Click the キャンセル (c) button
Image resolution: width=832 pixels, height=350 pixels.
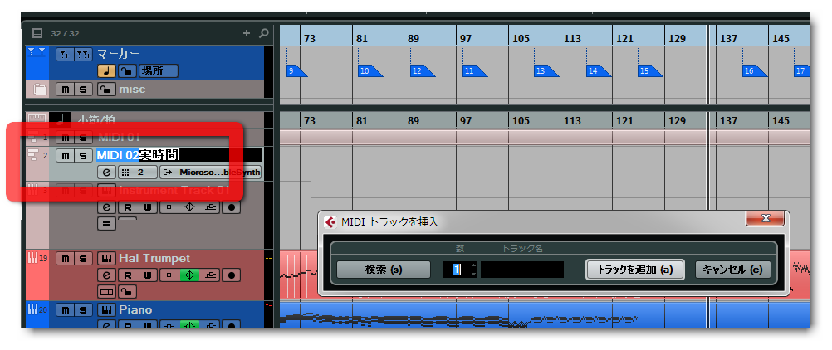[733, 270]
